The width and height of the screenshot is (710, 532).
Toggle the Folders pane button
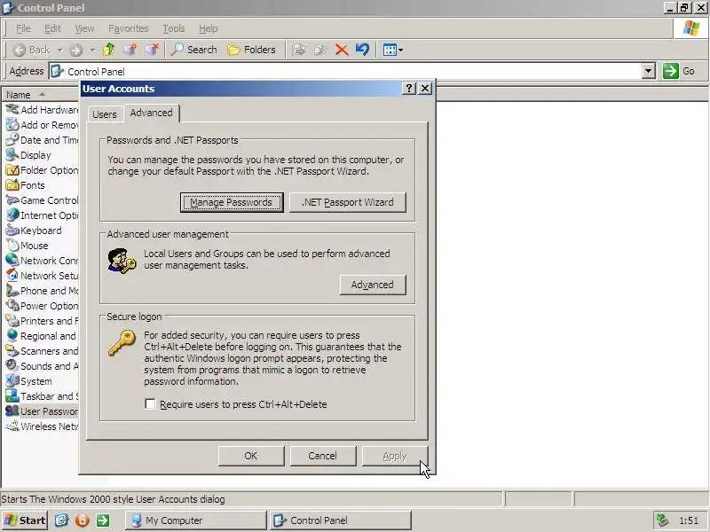tap(251, 50)
